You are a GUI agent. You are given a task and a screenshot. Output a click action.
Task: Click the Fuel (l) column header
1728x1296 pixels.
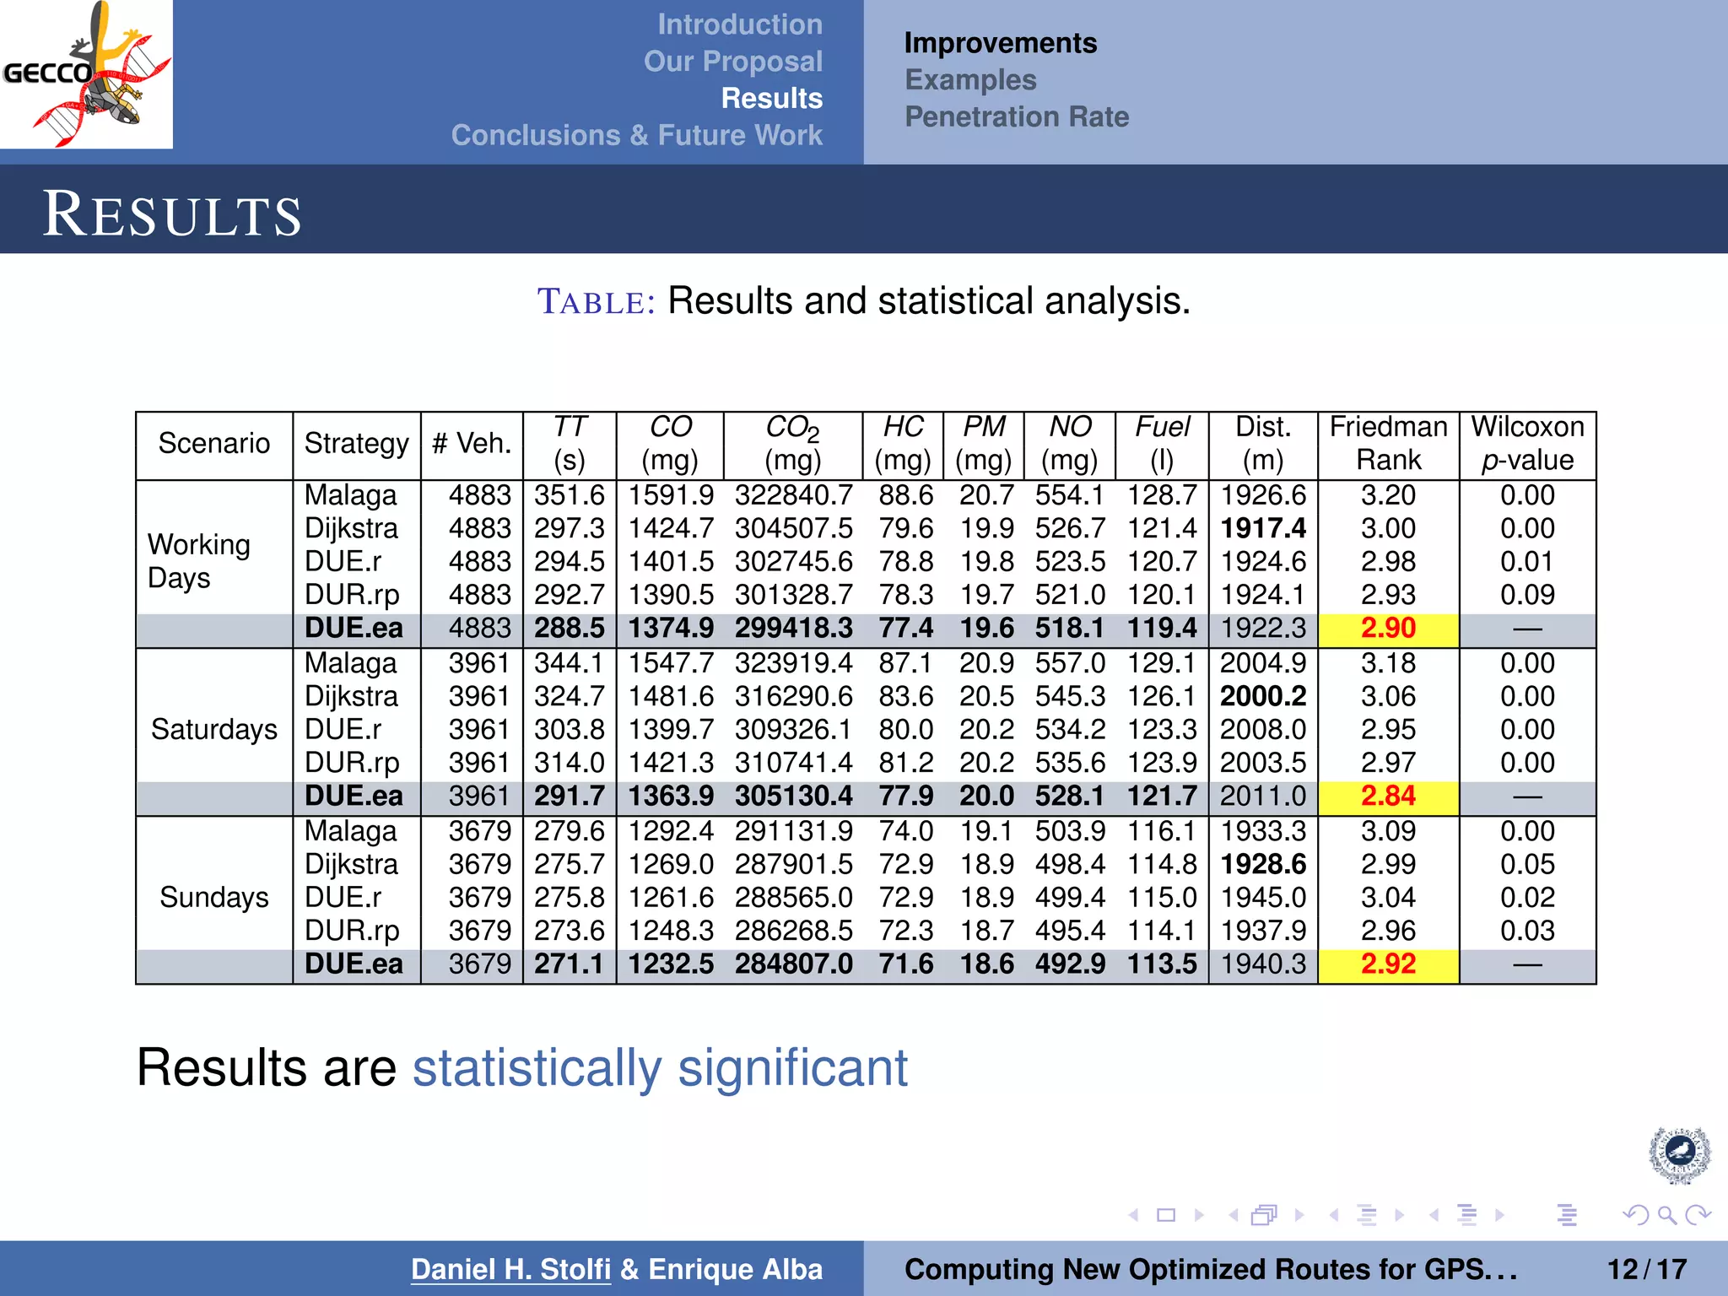1162,443
